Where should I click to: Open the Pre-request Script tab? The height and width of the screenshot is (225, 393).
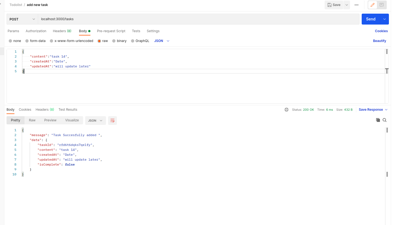click(x=111, y=31)
